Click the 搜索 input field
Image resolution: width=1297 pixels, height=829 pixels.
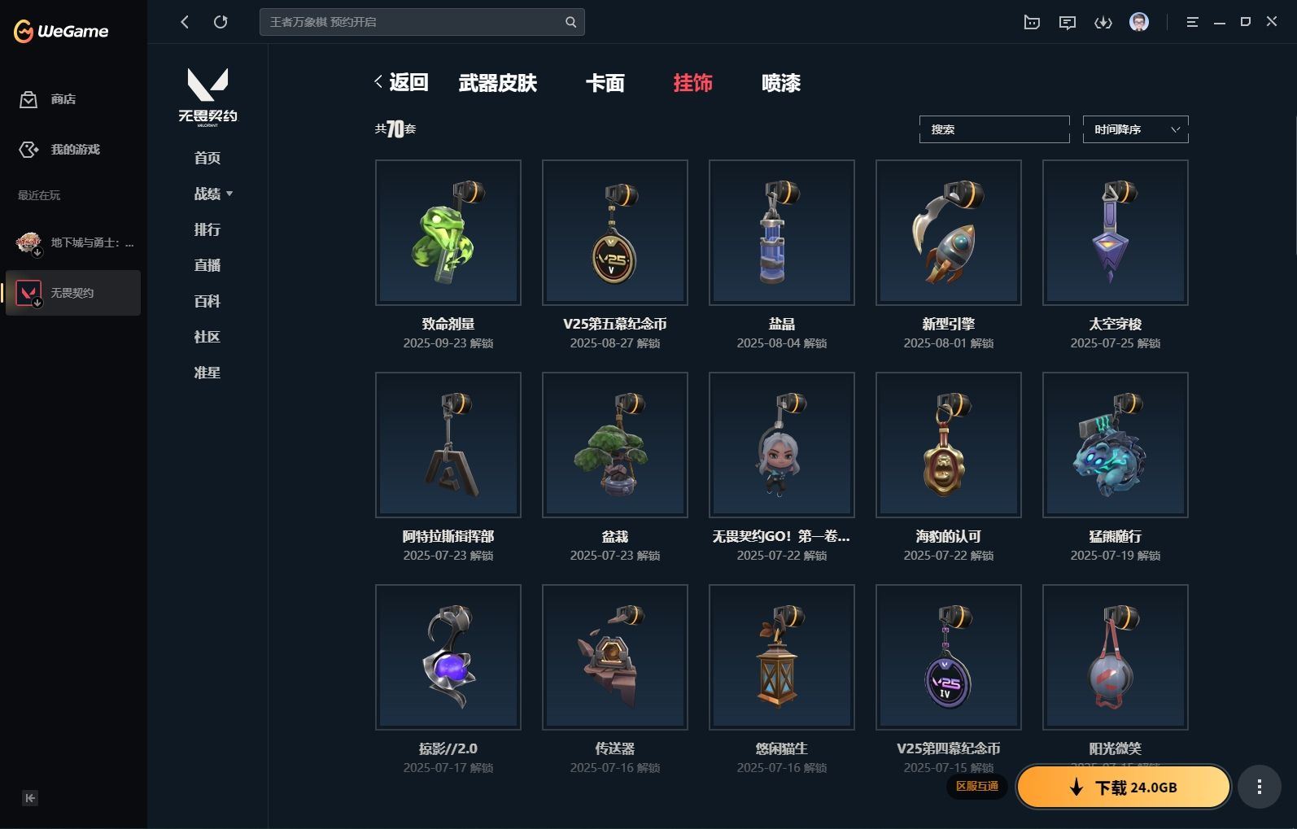[994, 129]
